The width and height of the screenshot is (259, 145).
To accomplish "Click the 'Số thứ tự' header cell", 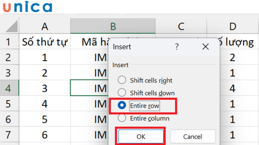I will (x=45, y=42).
